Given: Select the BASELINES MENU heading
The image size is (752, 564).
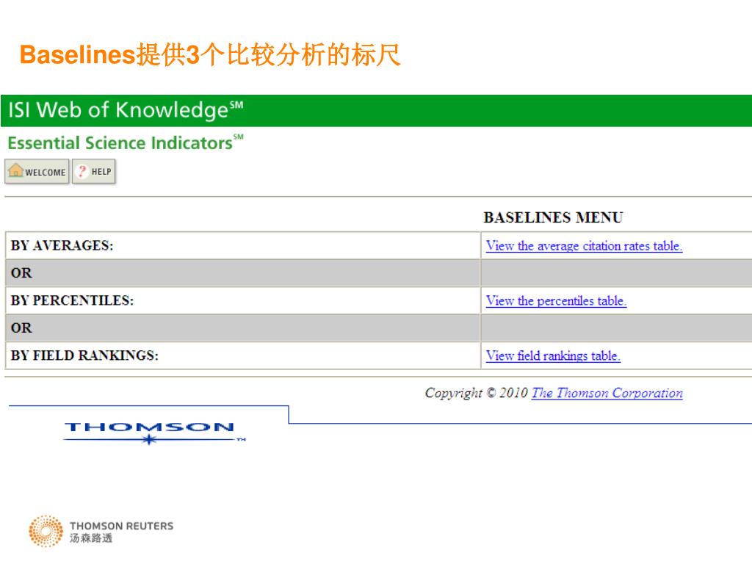Looking at the screenshot, I should click(552, 218).
